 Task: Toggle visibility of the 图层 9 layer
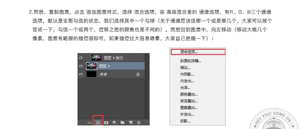[x=81, y=66]
